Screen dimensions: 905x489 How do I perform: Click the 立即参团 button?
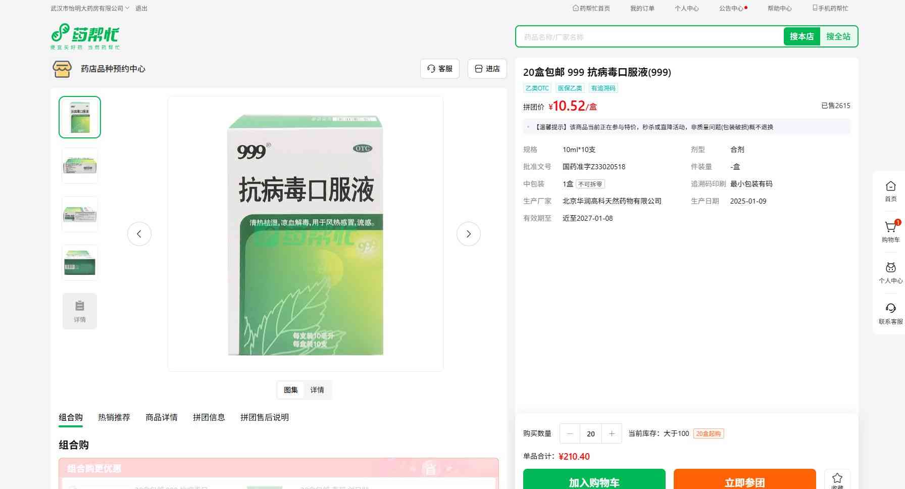click(x=744, y=481)
